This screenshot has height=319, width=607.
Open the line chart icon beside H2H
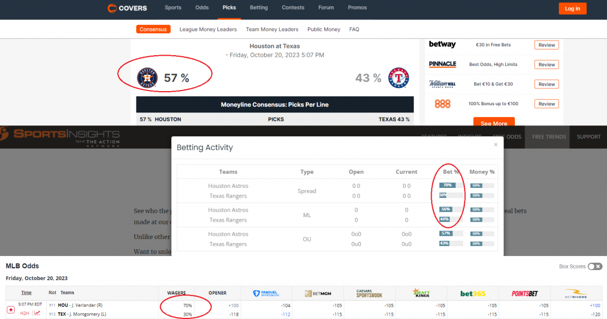(x=37, y=313)
